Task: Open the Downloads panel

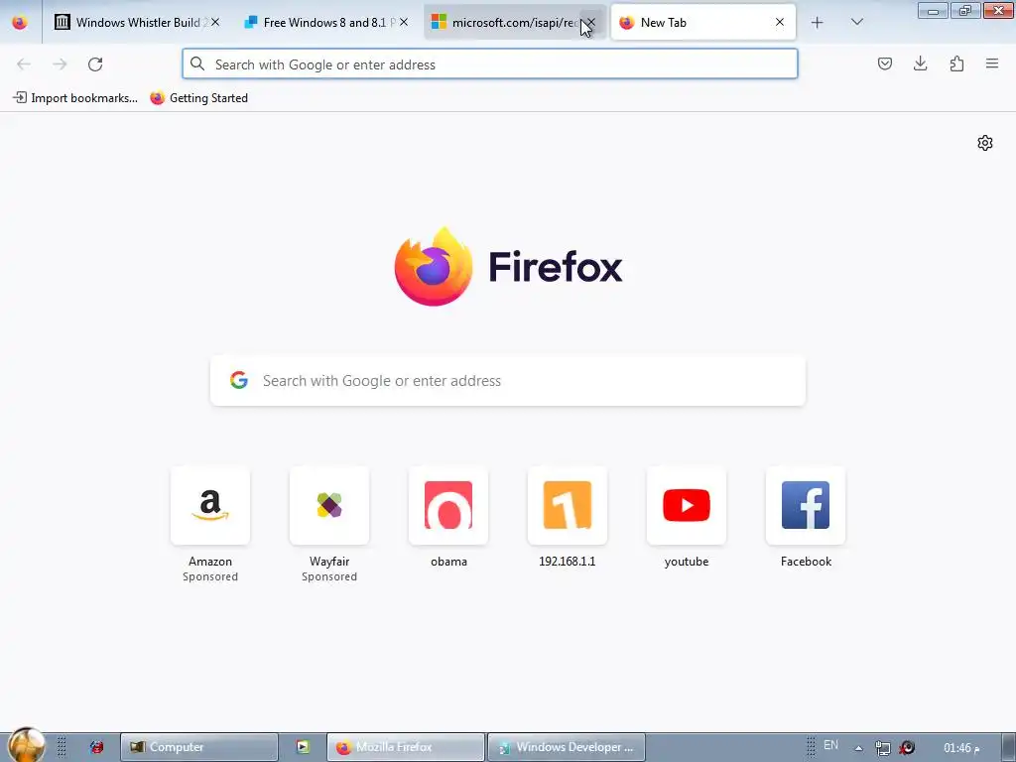Action: pyautogui.click(x=920, y=63)
